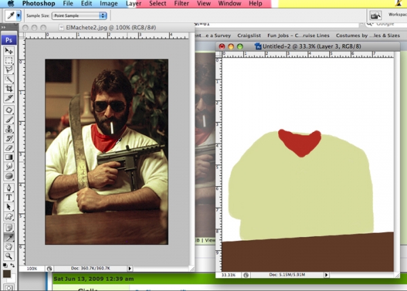Viewport: 407px width, 291px height.
Task: Click the browser address bar
Action: 277,24
